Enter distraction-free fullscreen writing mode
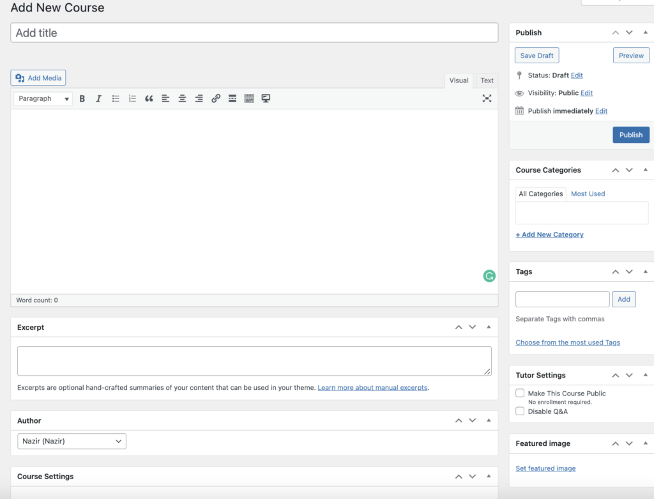The image size is (654, 499). point(487,98)
